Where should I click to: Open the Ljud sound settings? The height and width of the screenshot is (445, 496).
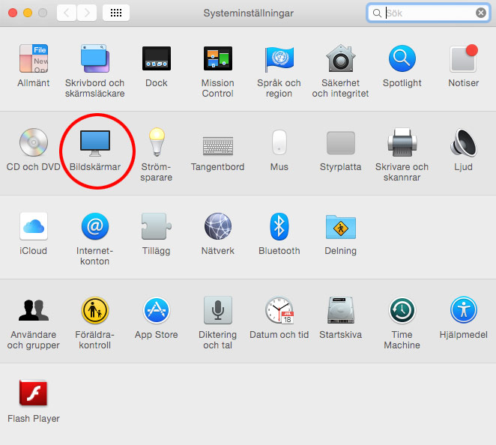463,143
